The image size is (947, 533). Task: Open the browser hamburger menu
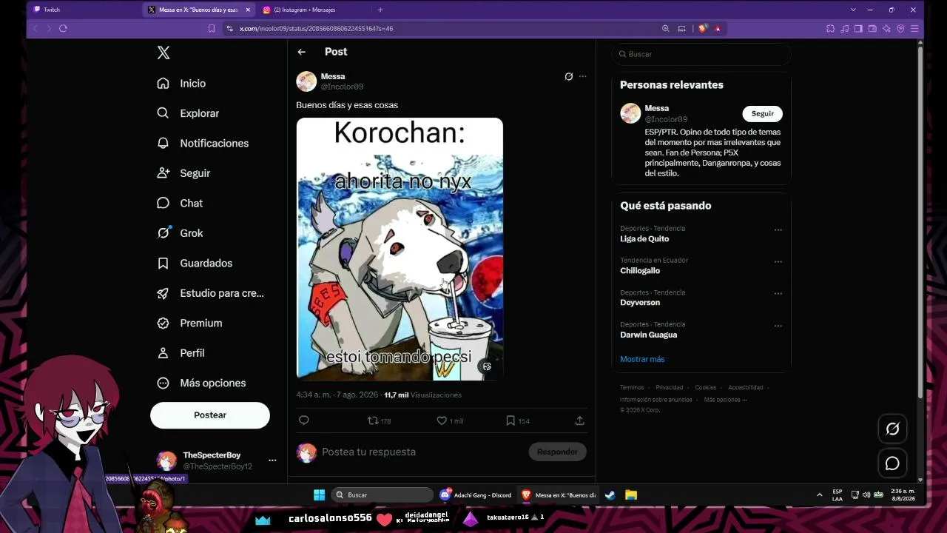point(915,28)
